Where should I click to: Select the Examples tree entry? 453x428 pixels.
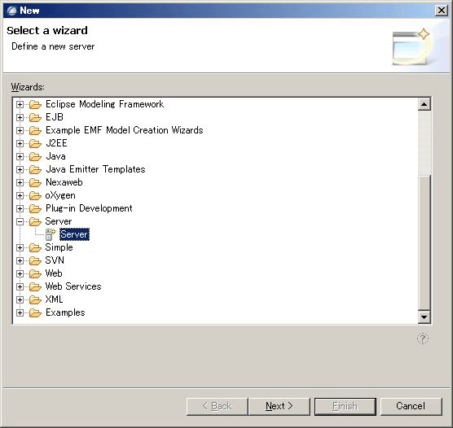click(65, 312)
